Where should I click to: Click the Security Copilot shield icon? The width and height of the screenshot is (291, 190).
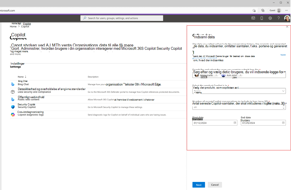[x=13, y=107]
